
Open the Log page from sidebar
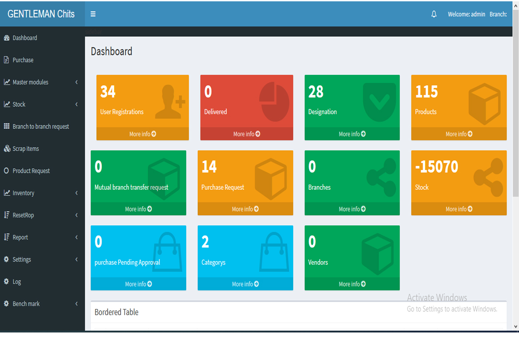coord(17,282)
